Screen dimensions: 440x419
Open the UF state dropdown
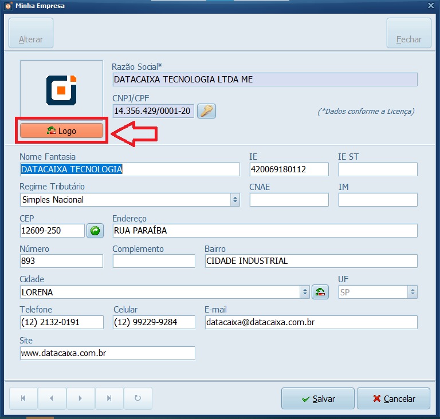click(412, 292)
